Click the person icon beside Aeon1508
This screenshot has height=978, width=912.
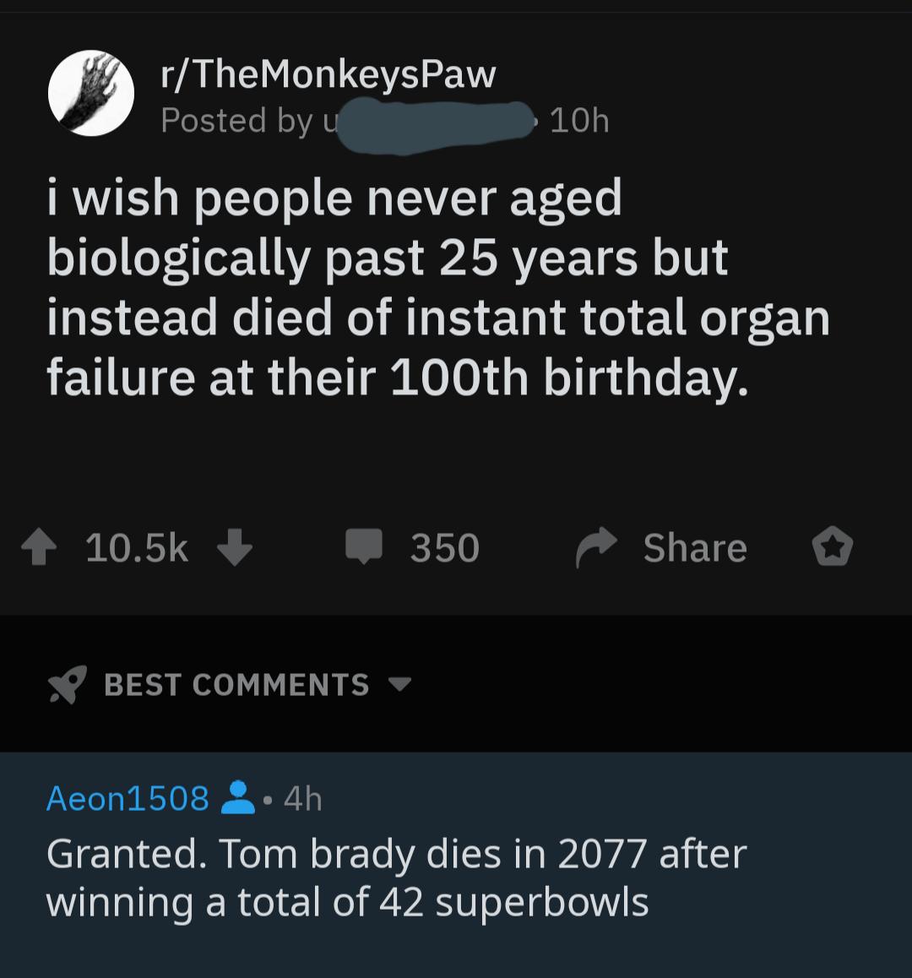[238, 797]
